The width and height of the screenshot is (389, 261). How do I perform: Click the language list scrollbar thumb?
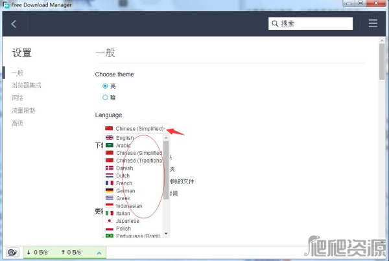(166, 170)
